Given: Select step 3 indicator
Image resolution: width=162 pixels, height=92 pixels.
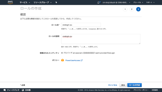Looking at the screenshot, I should (x=138, y=9).
